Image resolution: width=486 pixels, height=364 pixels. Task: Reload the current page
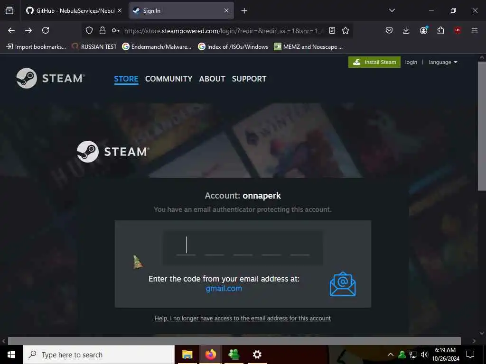pos(46,30)
